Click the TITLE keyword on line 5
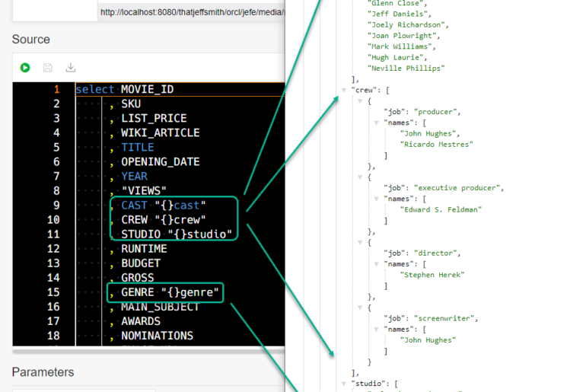586x392 pixels. (137, 148)
